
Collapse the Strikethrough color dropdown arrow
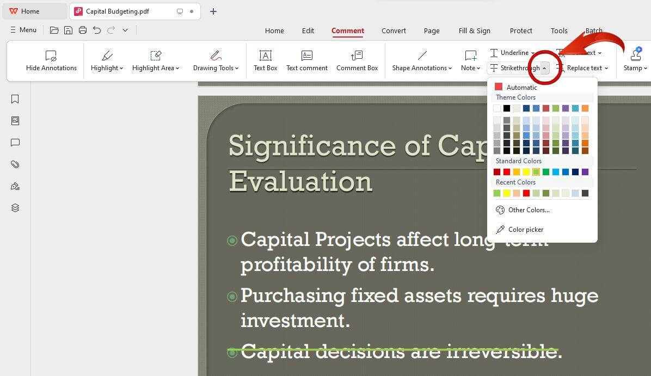coord(545,68)
